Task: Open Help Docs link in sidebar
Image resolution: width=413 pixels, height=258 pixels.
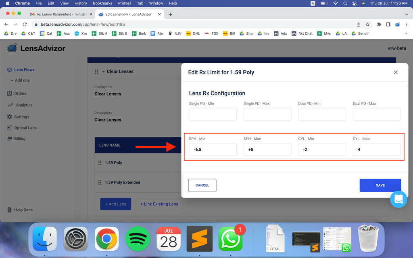Action: tap(23, 210)
